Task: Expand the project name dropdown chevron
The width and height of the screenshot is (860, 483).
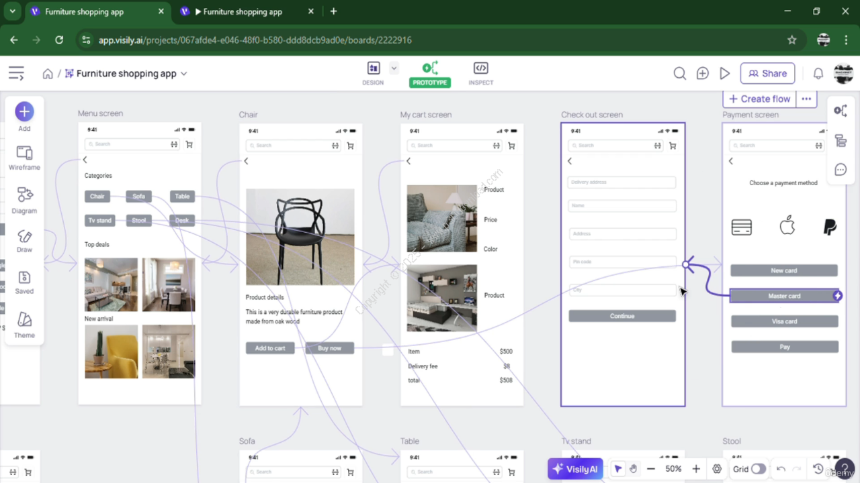Action: pyautogui.click(x=184, y=74)
